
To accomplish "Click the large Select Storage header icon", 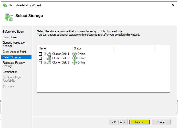I will coord(9,17).
